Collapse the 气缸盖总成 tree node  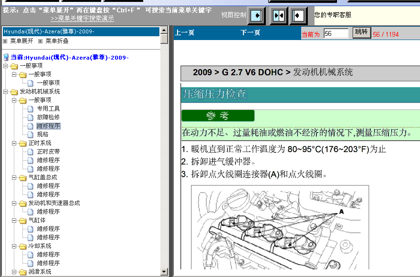point(14,177)
